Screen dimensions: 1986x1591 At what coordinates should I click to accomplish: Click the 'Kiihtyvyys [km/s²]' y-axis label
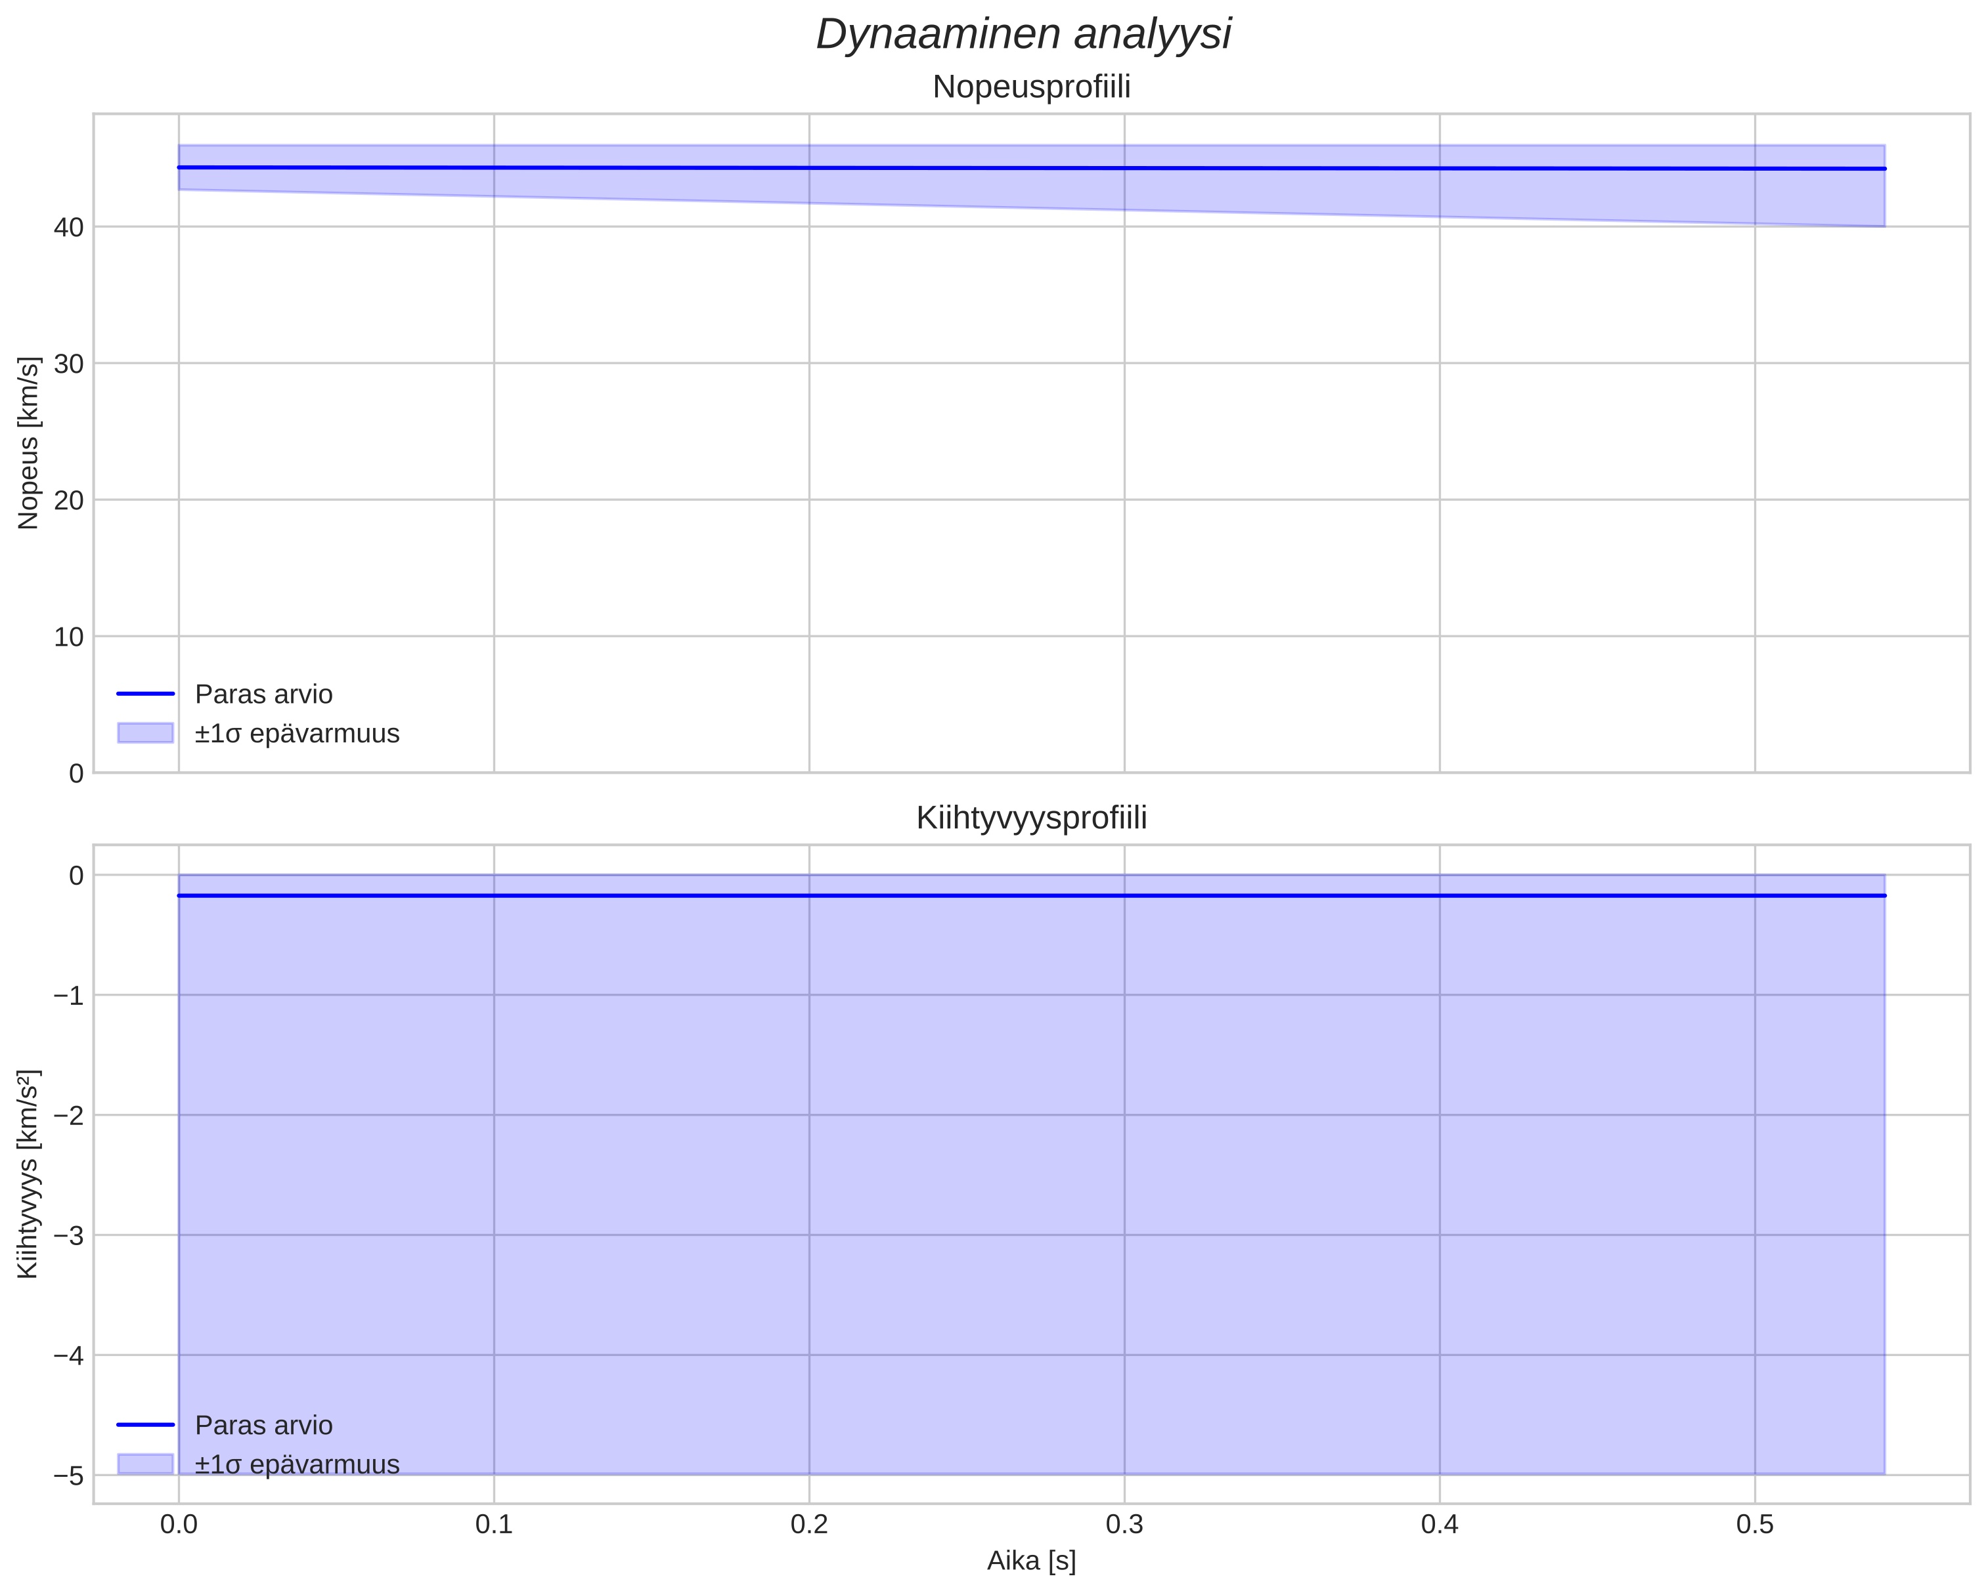click(28, 1174)
